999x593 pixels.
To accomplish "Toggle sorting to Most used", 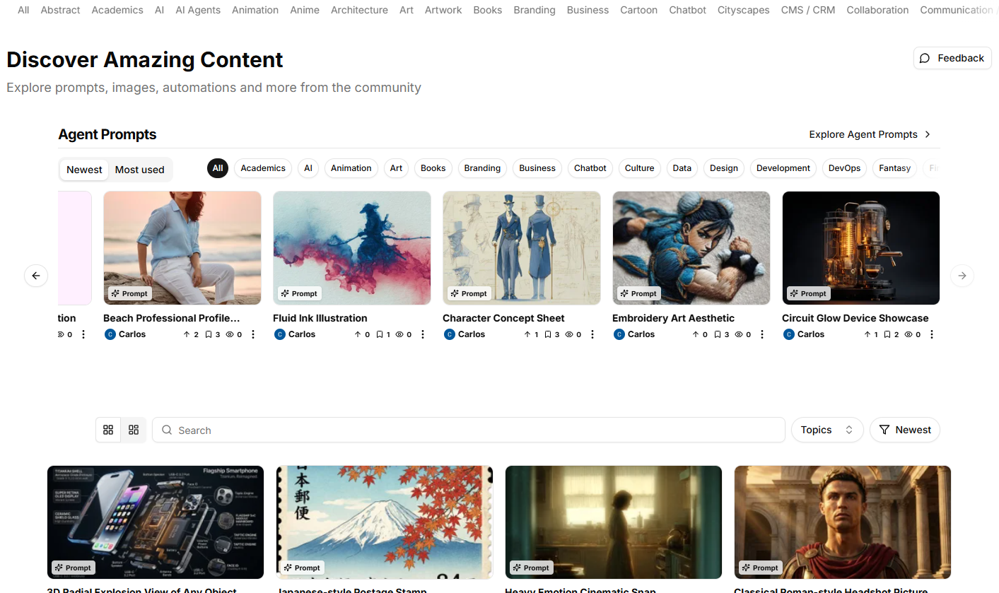I will point(139,170).
